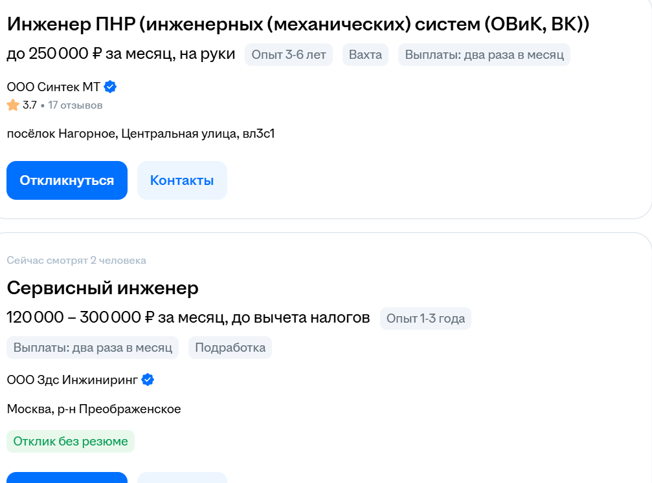Select the Подработка tag
The height and width of the screenshot is (483, 652).
click(230, 347)
